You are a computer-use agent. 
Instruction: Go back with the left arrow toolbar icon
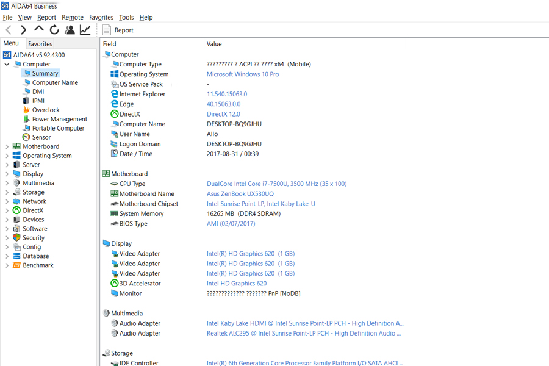pyautogui.click(x=9, y=30)
